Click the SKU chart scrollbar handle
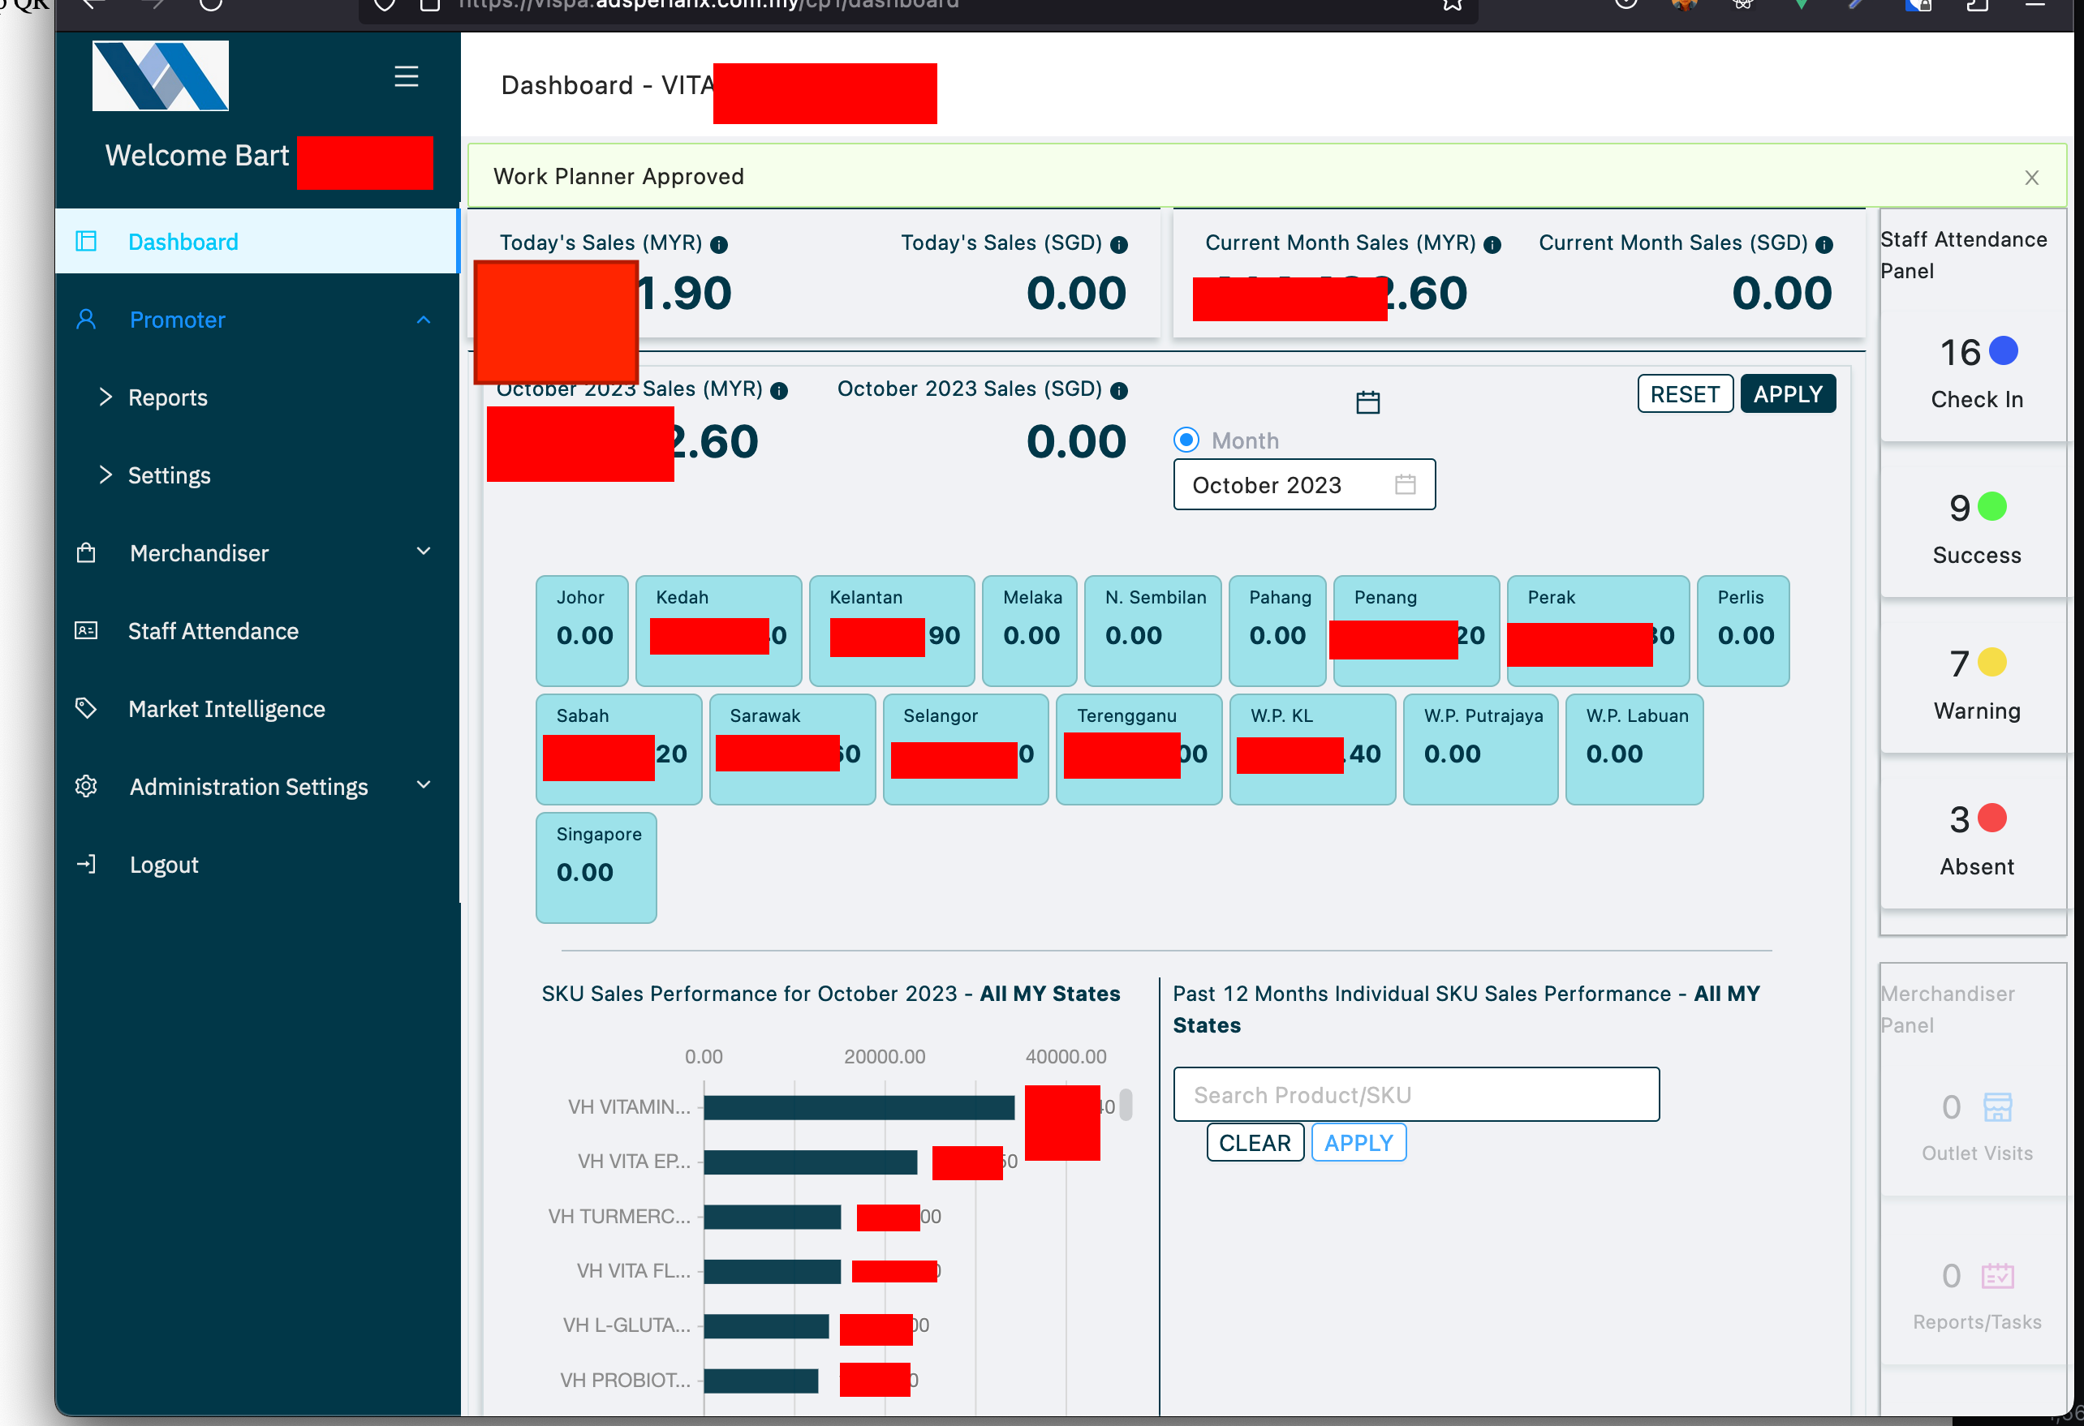2084x1426 pixels. pyautogui.click(x=1126, y=1104)
